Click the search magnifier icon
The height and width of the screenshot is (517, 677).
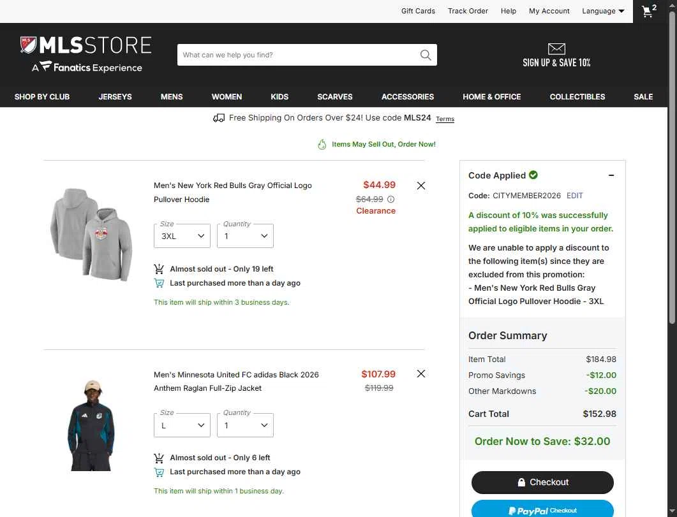426,55
